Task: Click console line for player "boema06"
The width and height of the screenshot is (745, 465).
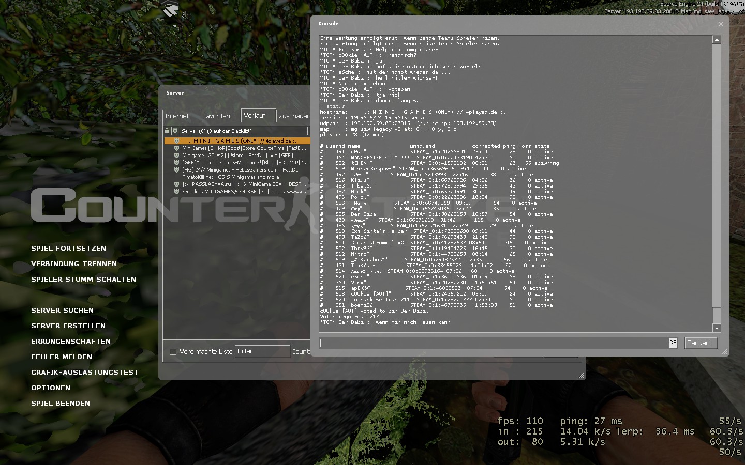Action: click(x=436, y=305)
